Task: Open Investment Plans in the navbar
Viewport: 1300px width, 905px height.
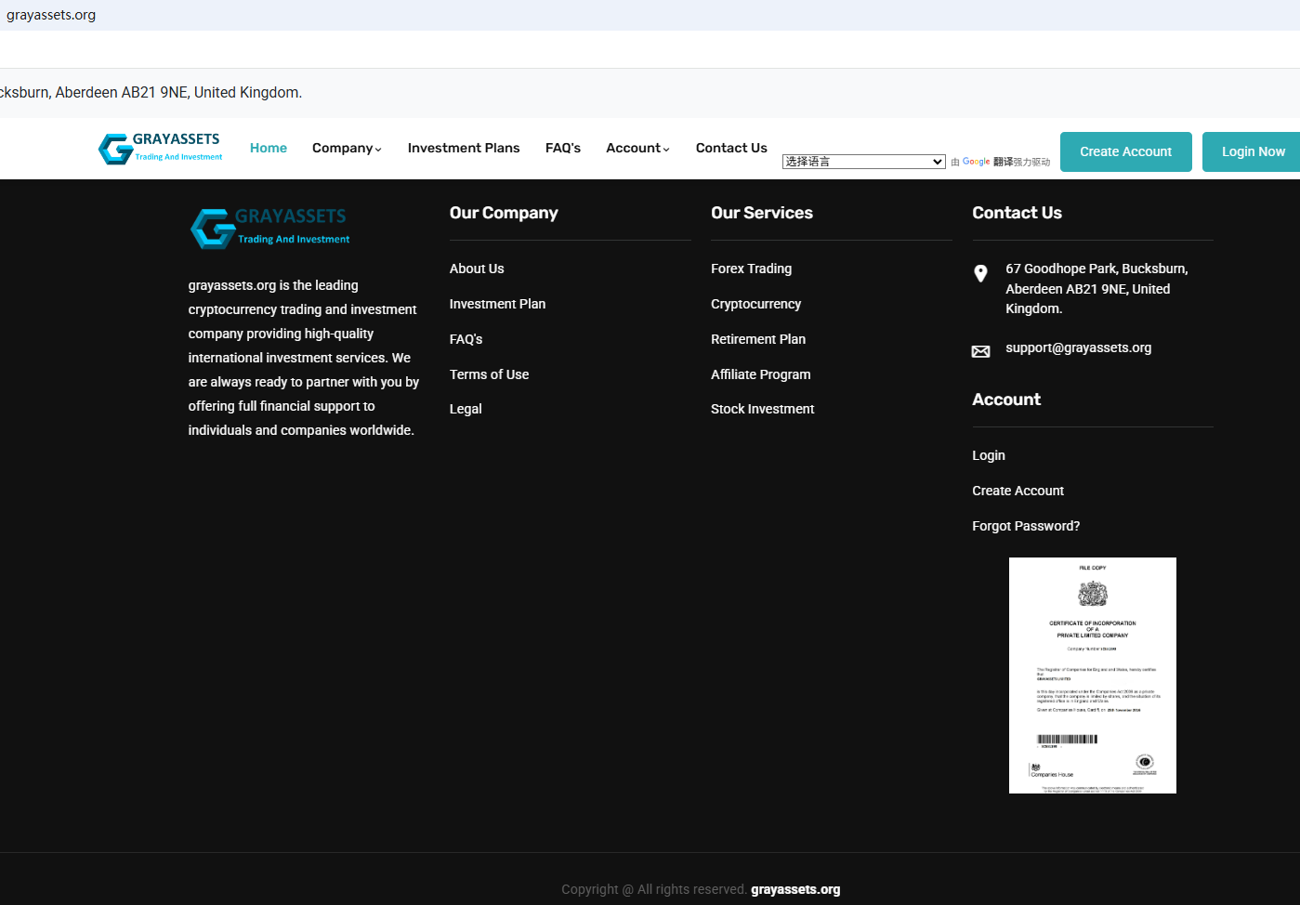Action: click(x=464, y=149)
